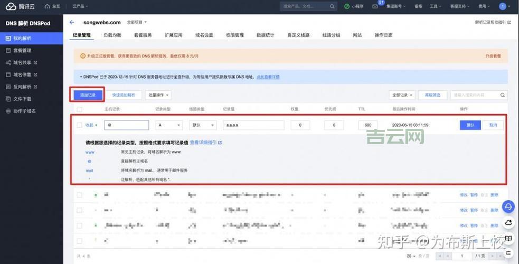Click the Tencent Cloud logo
This screenshot has width=519, height=264.
pyautogui.click(x=20, y=6)
